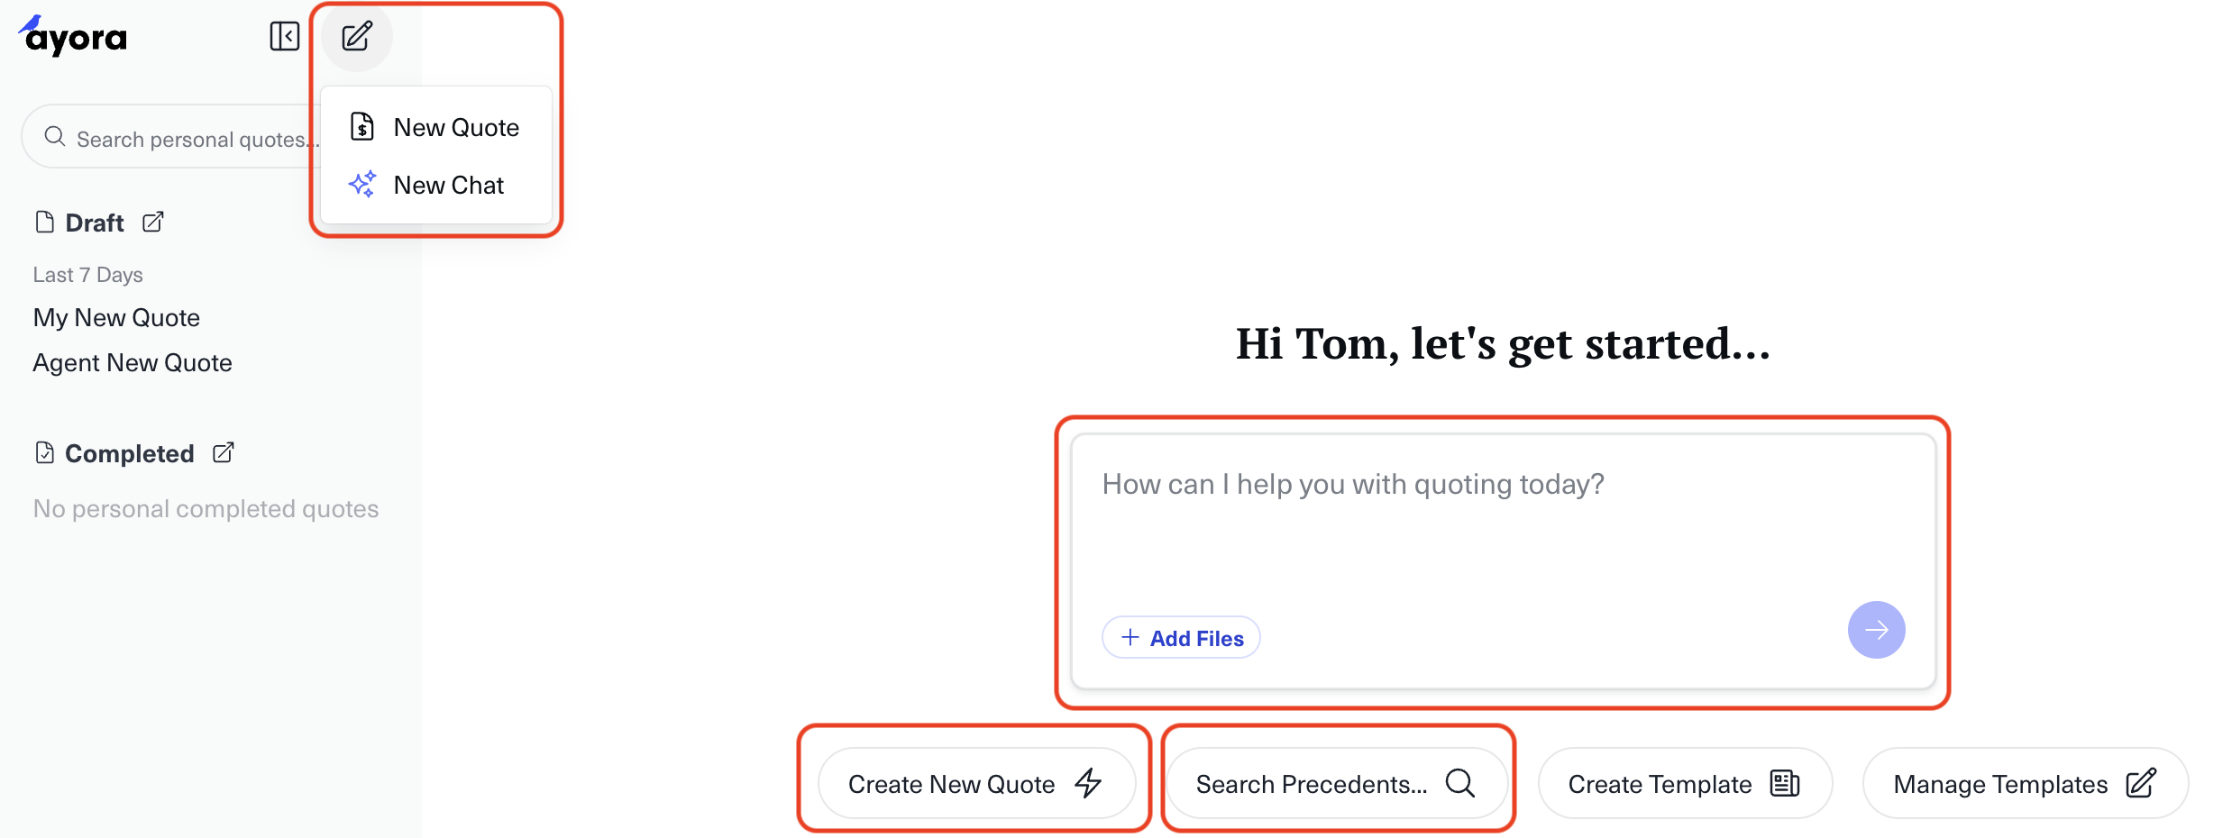Click the compose new item icon
This screenshot has width=2232, height=838.
coord(357,37)
